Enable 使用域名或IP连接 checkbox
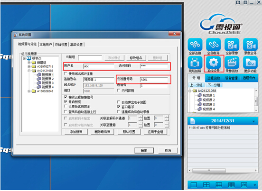The height and width of the screenshot is (191, 262). point(65,73)
